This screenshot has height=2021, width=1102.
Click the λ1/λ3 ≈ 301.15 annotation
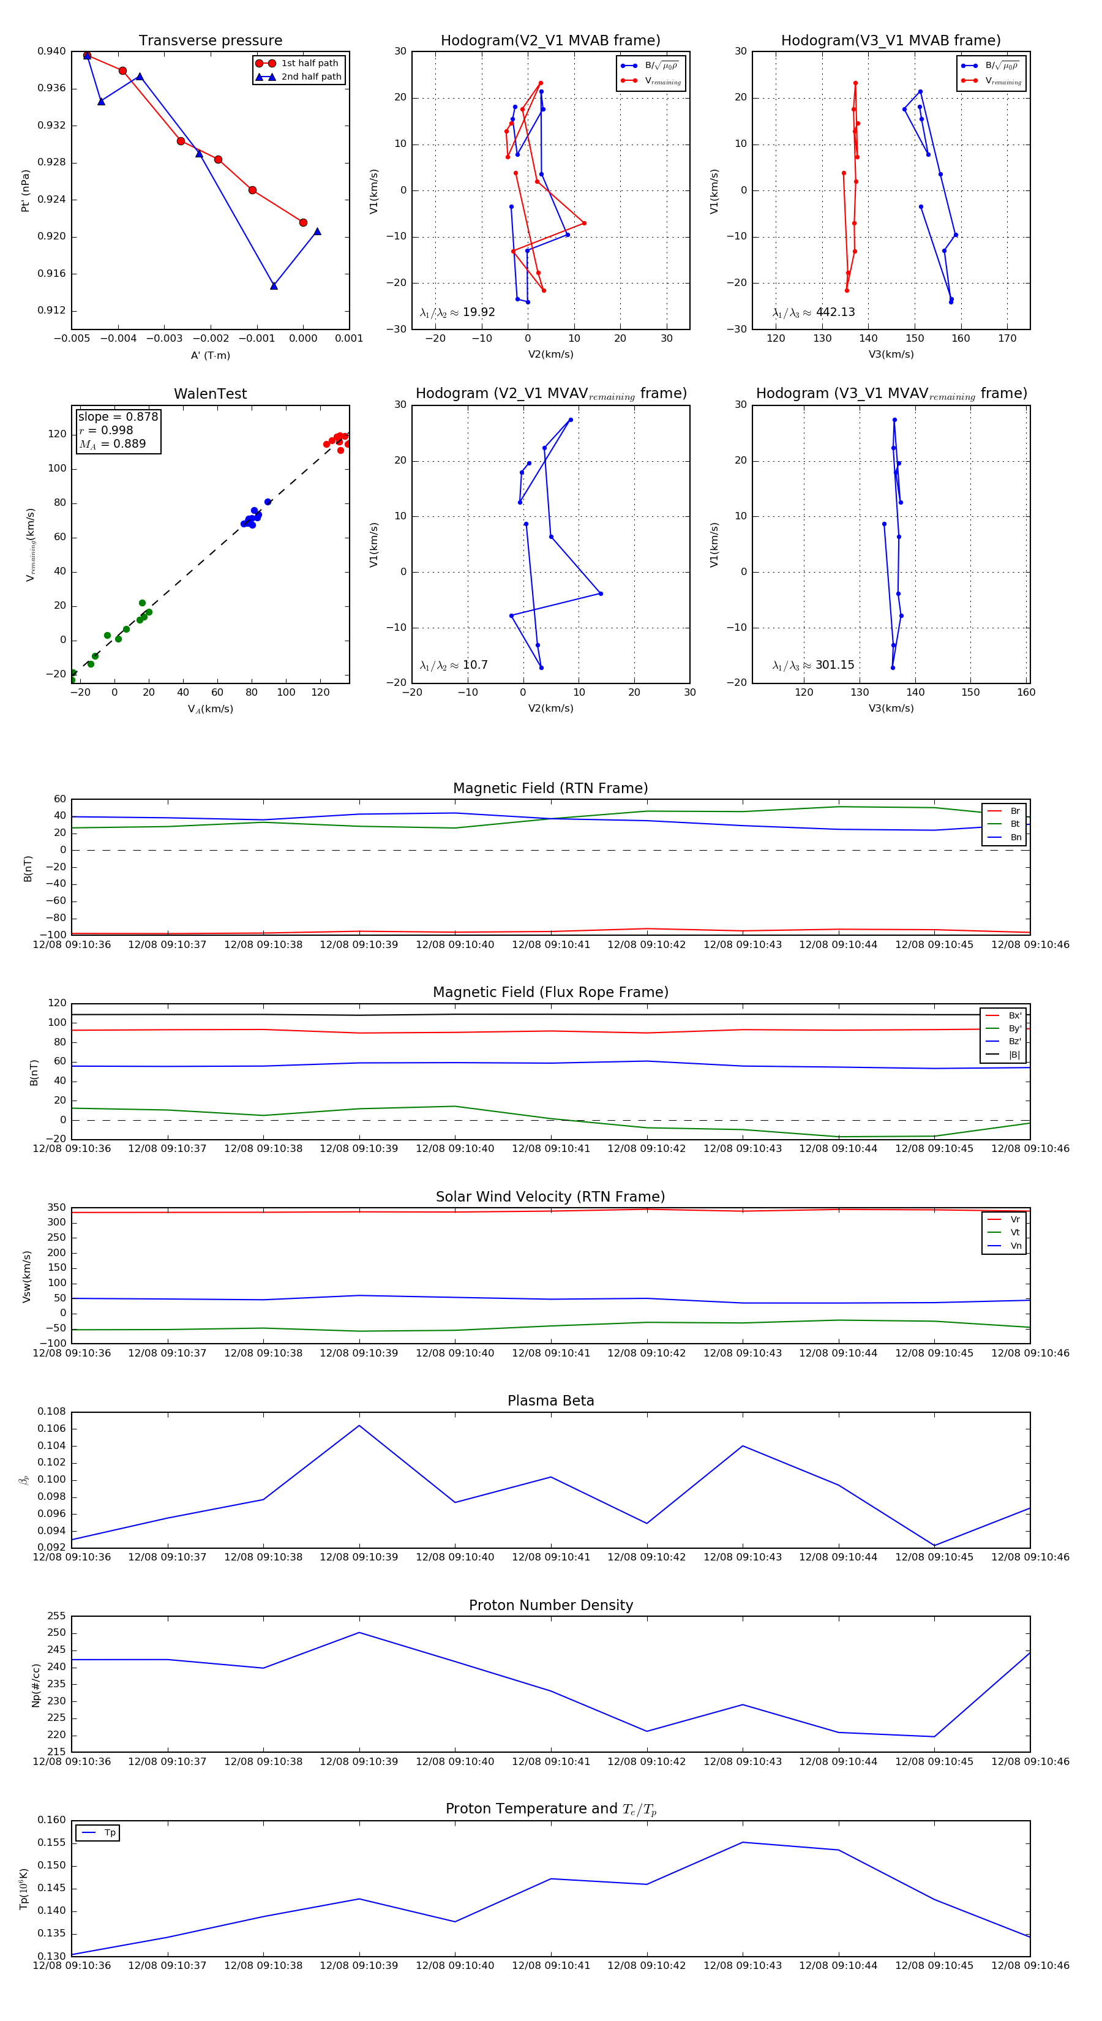point(814,665)
